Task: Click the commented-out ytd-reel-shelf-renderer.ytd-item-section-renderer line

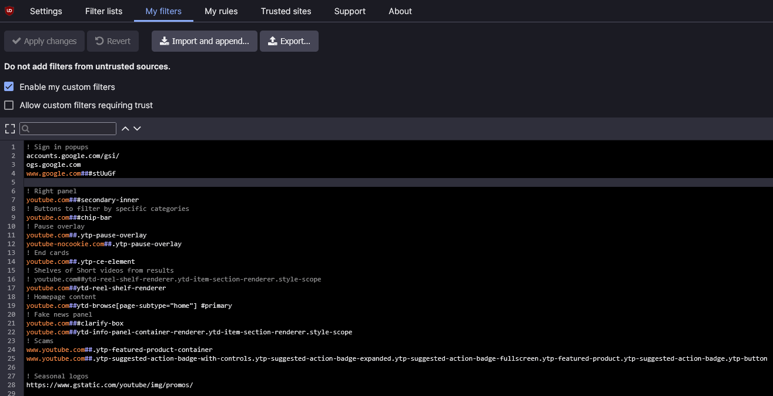Action: (x=174, y=279)
